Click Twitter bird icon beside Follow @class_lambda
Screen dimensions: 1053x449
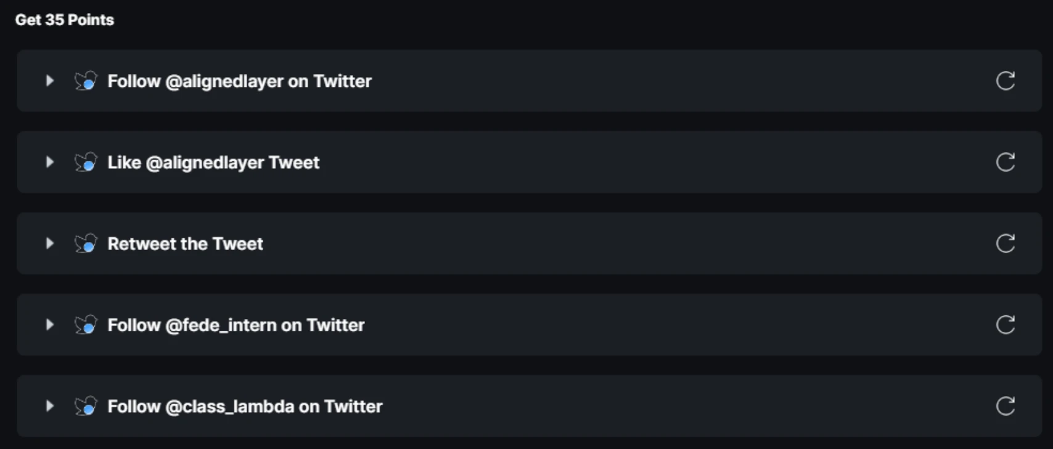(x=86, y=406)
